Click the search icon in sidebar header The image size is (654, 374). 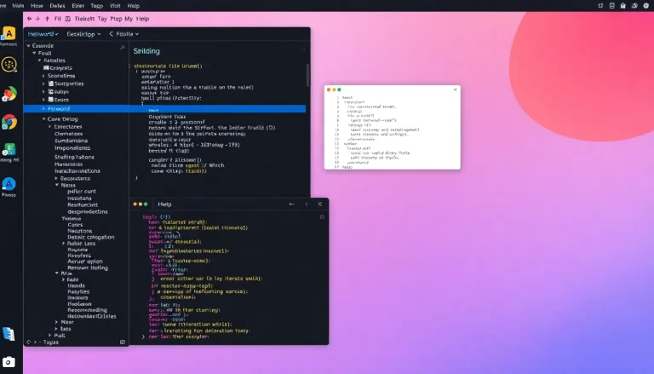[x=123, y=48]
